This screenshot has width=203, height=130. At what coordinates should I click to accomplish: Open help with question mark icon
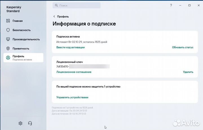coord(171,5)
